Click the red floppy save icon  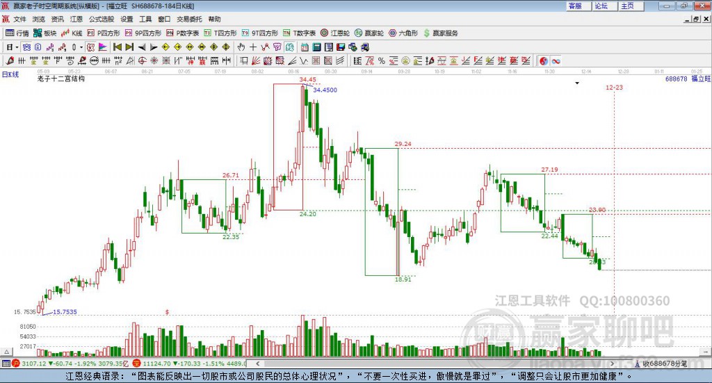341,47
